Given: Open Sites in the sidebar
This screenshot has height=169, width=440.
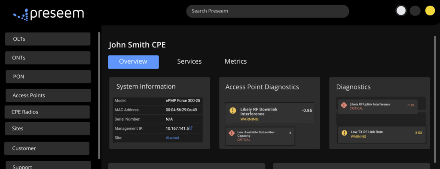Looking at the screenshot, I should click(47, 129).
